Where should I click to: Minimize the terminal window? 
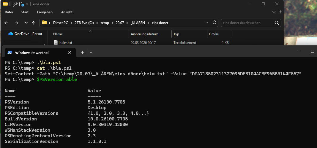[299, 51]
